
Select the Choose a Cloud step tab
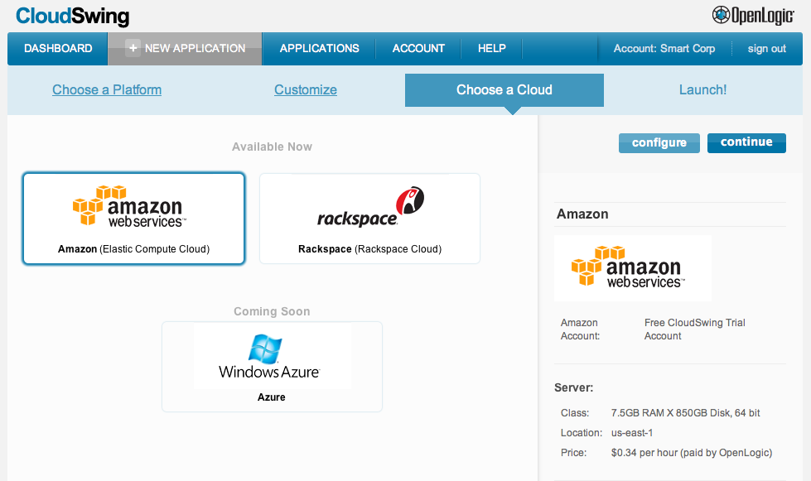tap(504, 90)
